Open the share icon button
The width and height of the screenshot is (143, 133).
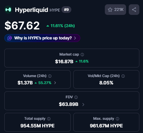click(134, 10)
